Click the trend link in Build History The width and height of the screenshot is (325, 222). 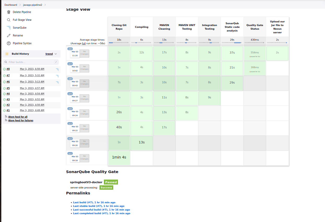(x=49, y=54)
